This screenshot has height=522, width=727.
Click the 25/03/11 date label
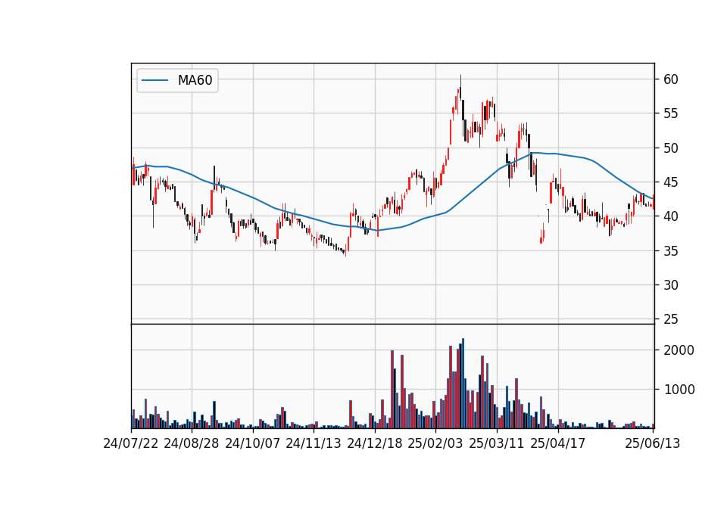point(497,443)
